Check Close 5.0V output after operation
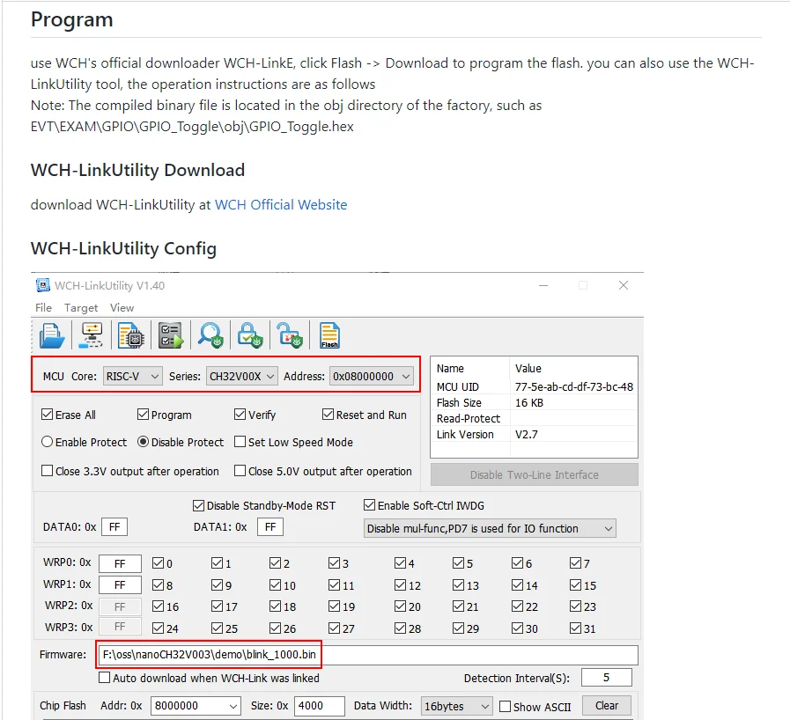Viewport: 790px width, 720px height. click(x=240, y=471)
